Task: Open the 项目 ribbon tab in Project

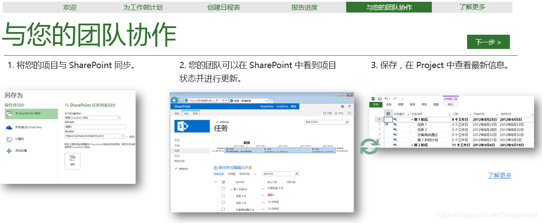Action: (x=424, y=105)
